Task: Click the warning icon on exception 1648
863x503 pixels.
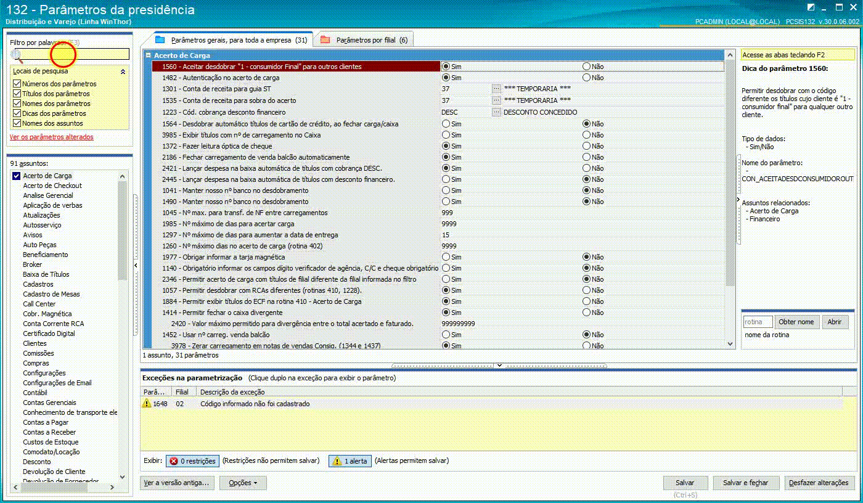Action: coord(147,403)
